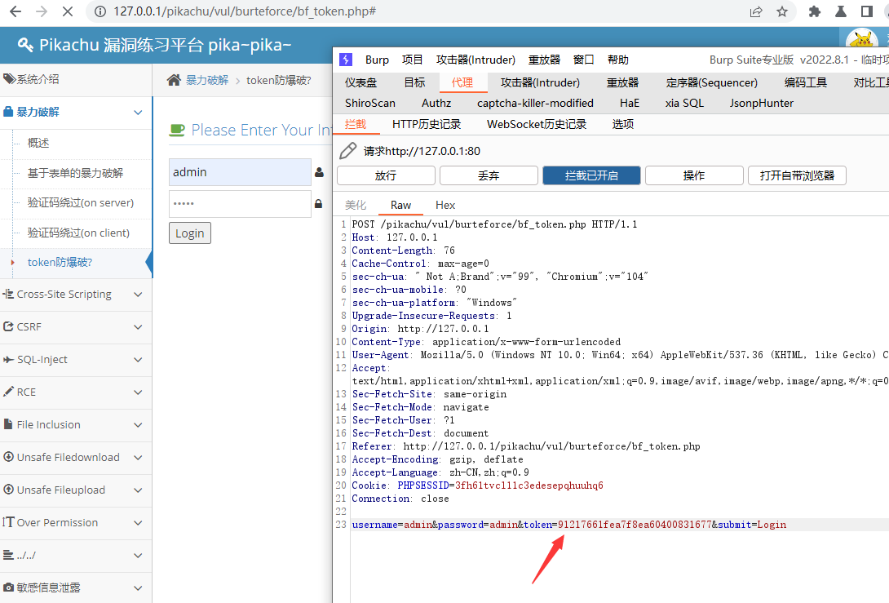Click the tag icon beside 系统介绍
Viewport: 889px width, 603px height.
[8, 79]
